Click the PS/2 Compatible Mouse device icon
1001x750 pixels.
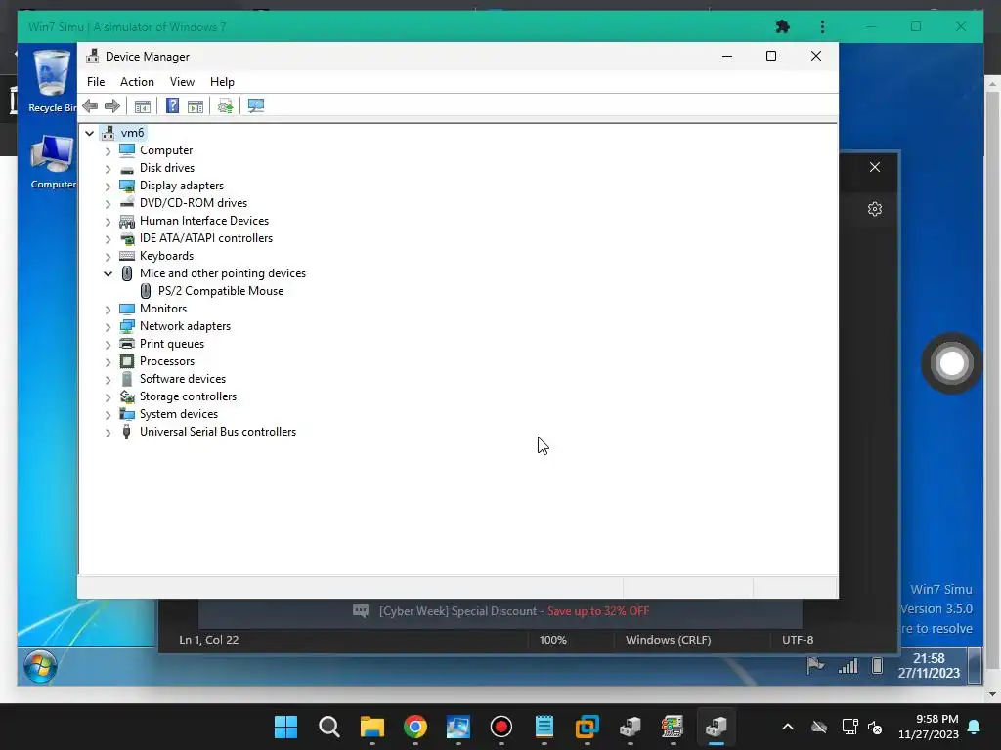tap(146, 291)
